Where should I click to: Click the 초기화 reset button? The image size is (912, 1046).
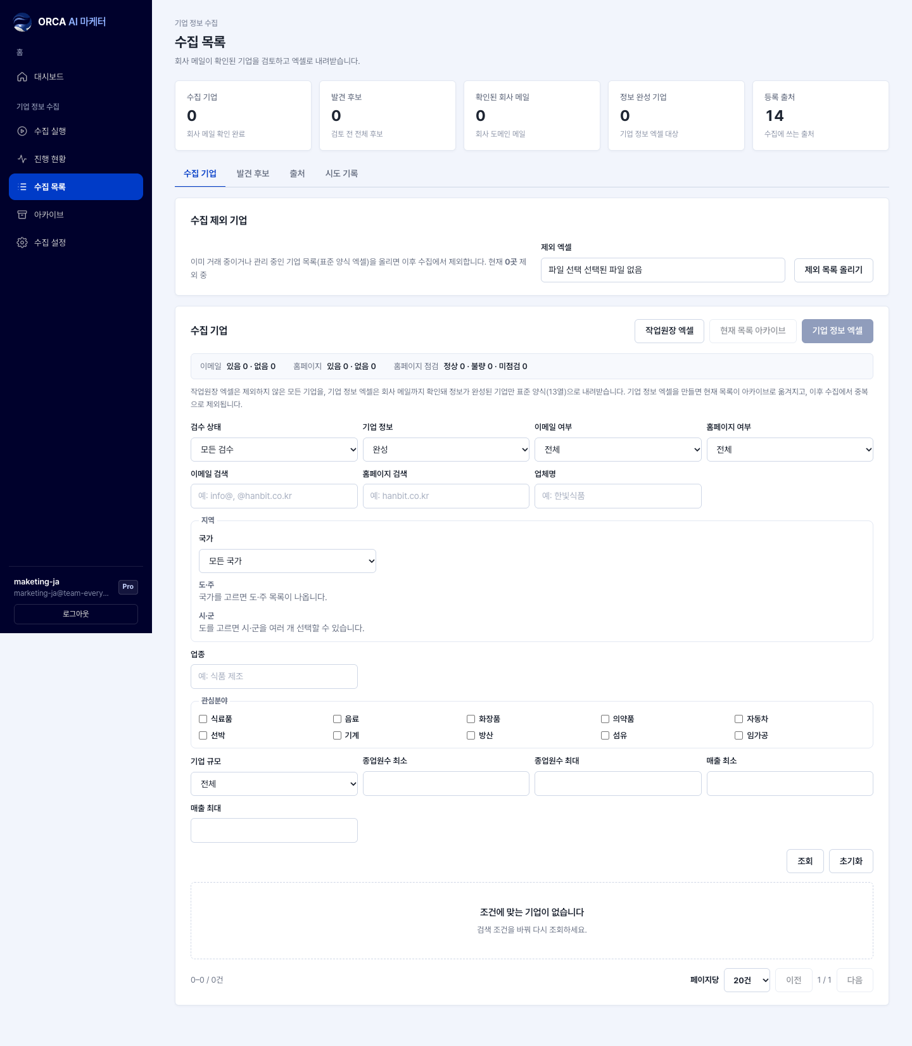click(x=851, y=861)
